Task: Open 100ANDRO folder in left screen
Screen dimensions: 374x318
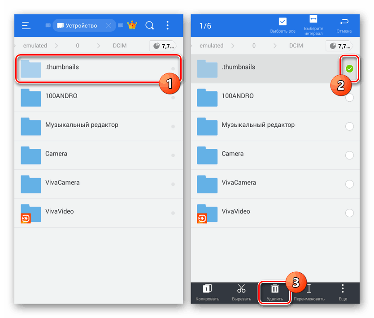Action: [99, 98]
